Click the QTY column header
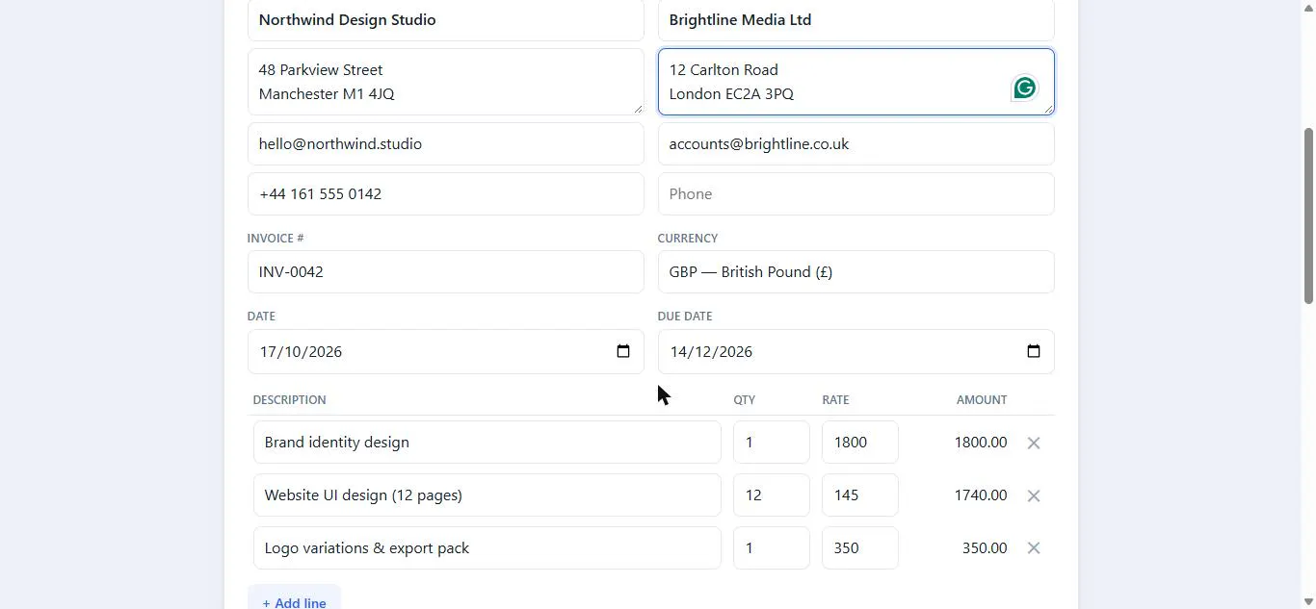 click(x=744, y=400)
